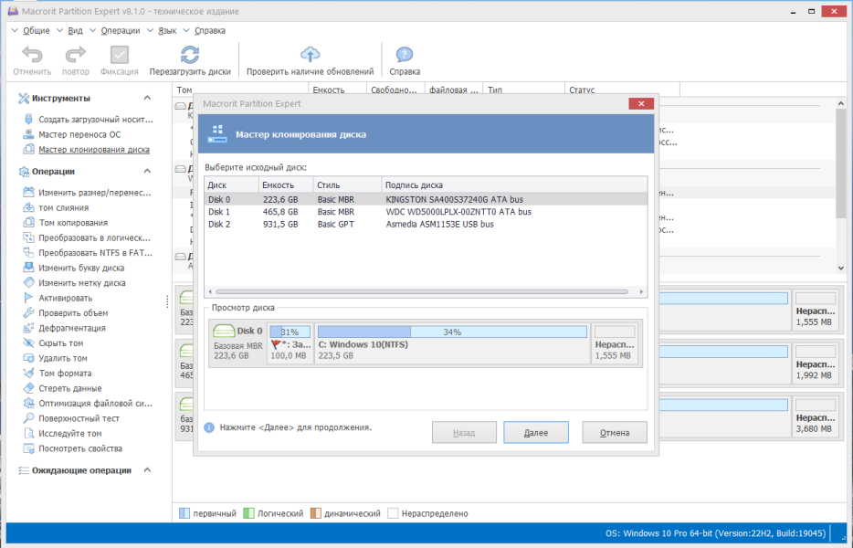Click the scroll left arrow in disk list
This screenshot has width=853, height=548.
(210, 291)
